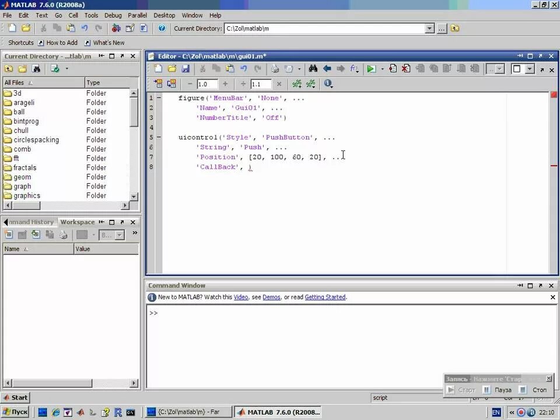Open MATLAB Help question mark icon

(x=162, y=28)
